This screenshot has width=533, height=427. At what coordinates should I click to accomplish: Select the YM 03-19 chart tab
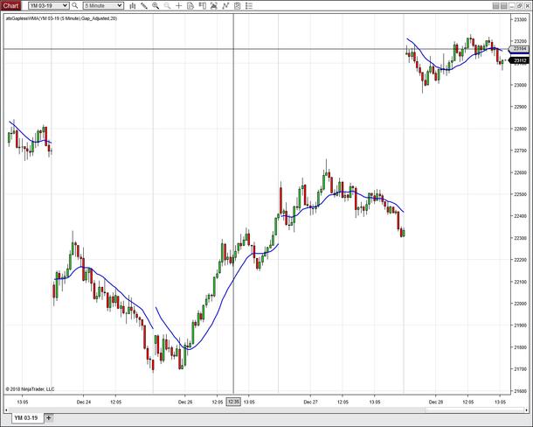tap(26, 417)
